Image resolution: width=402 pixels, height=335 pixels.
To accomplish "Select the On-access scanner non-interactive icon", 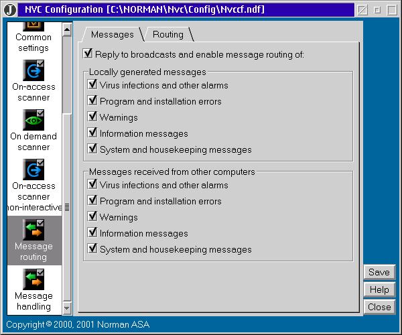I will [33, 170].
